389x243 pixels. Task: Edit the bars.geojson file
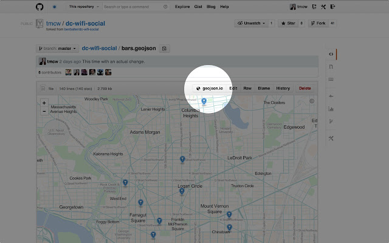coord(233,88)
